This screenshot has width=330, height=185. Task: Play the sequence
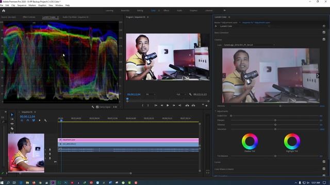pos(168,105)
